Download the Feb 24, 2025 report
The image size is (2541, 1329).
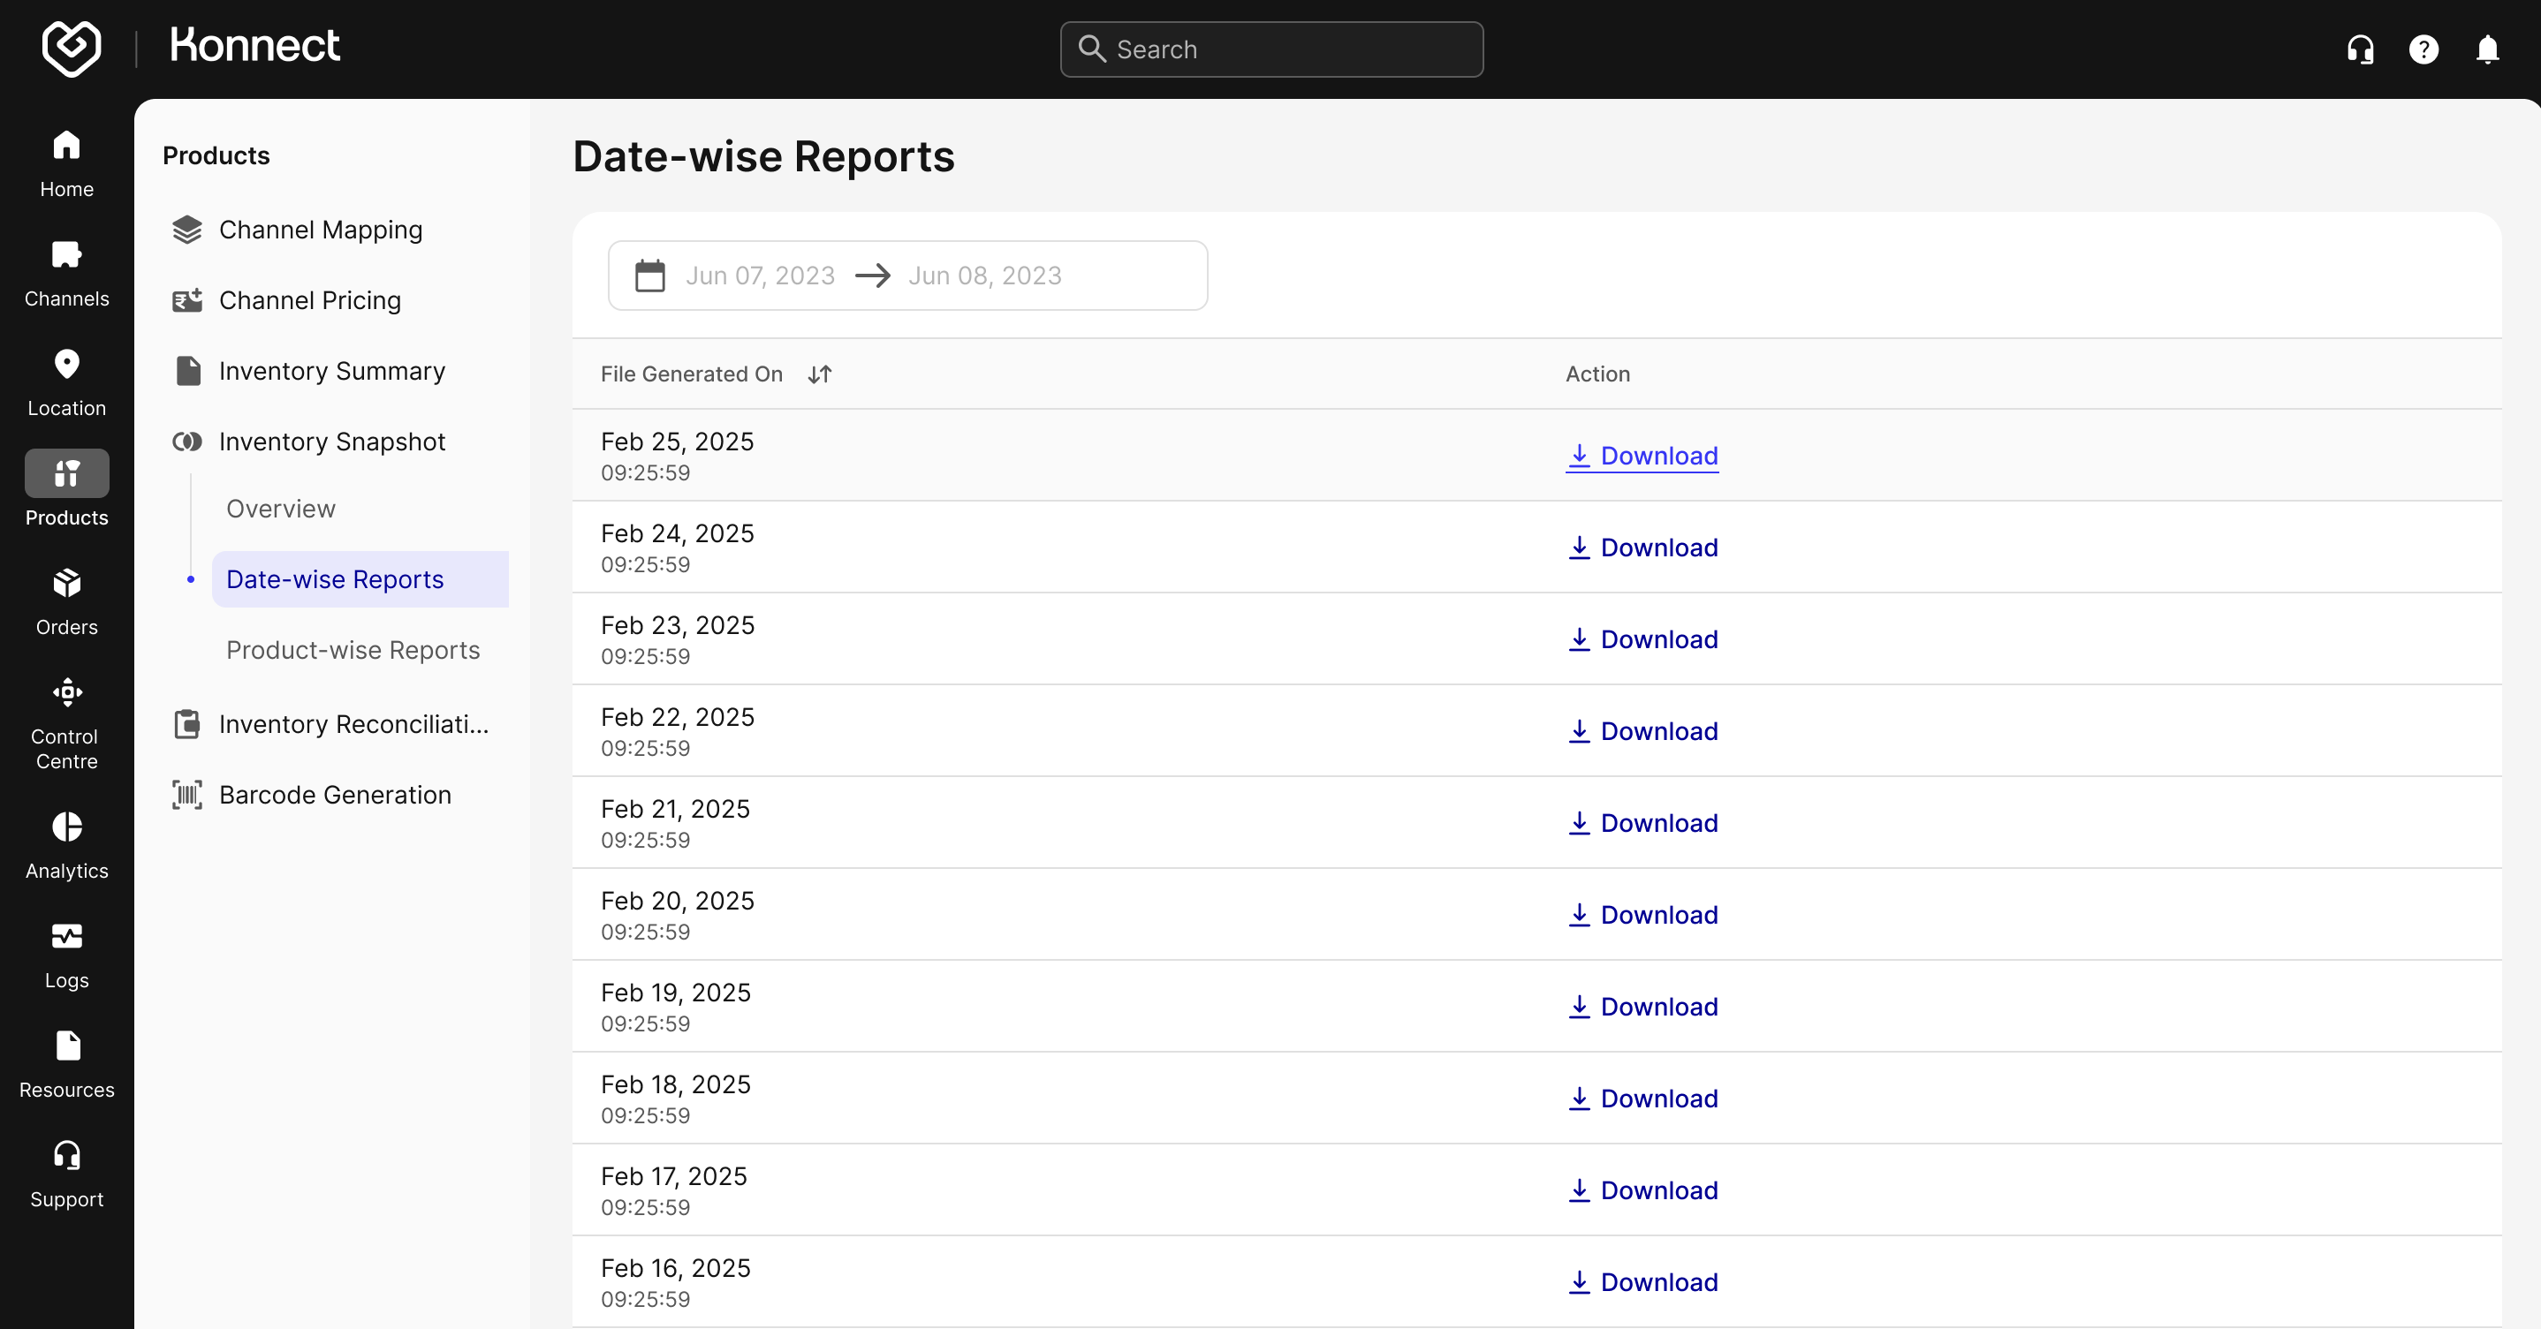[x=1642, y=547]
